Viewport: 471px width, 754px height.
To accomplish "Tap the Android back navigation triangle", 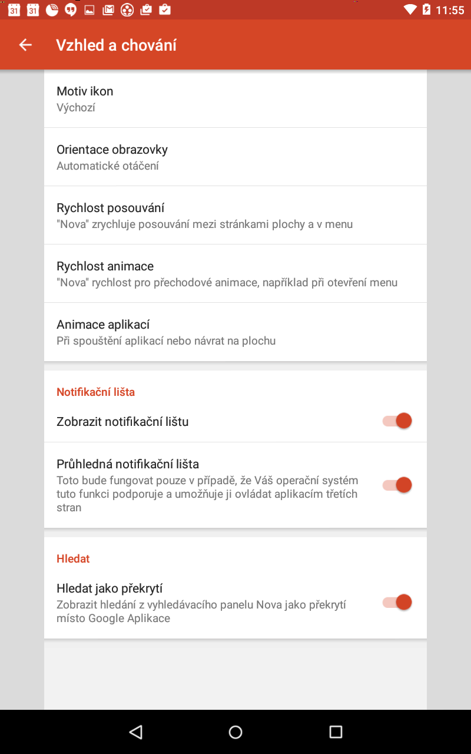I will [135, 732].
